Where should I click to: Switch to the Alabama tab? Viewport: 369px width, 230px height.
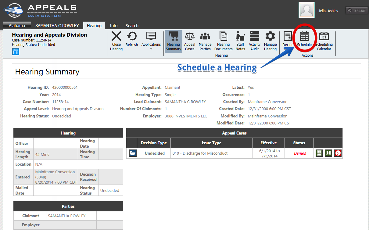pos(17,26)
